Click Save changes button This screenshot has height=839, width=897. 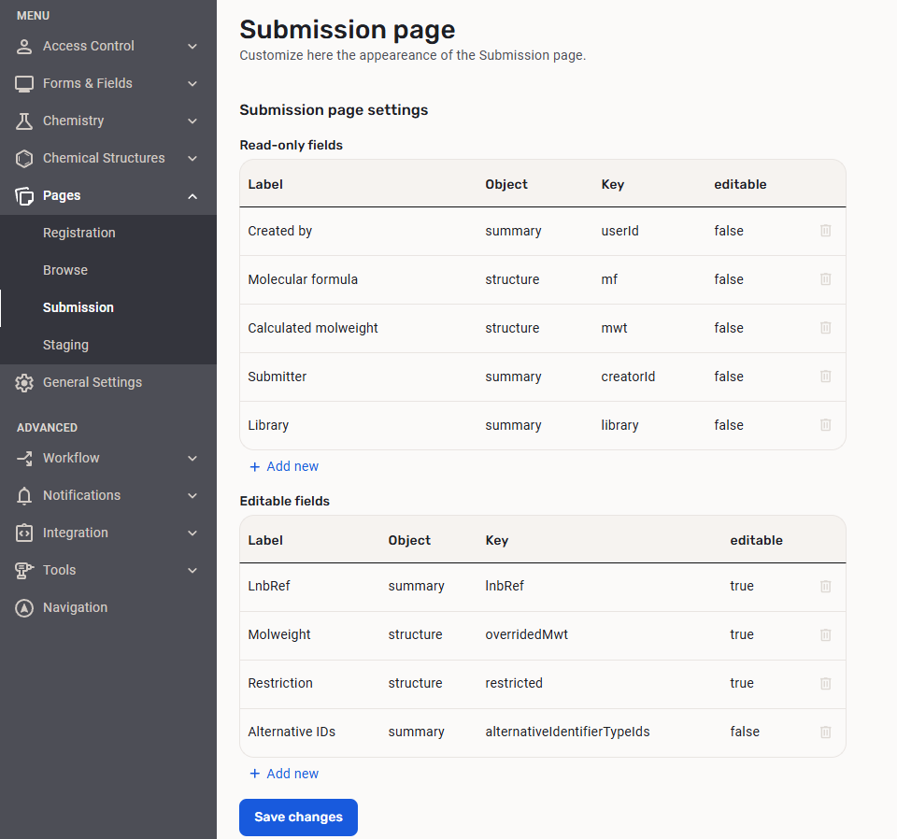click(x=298, y=817)
